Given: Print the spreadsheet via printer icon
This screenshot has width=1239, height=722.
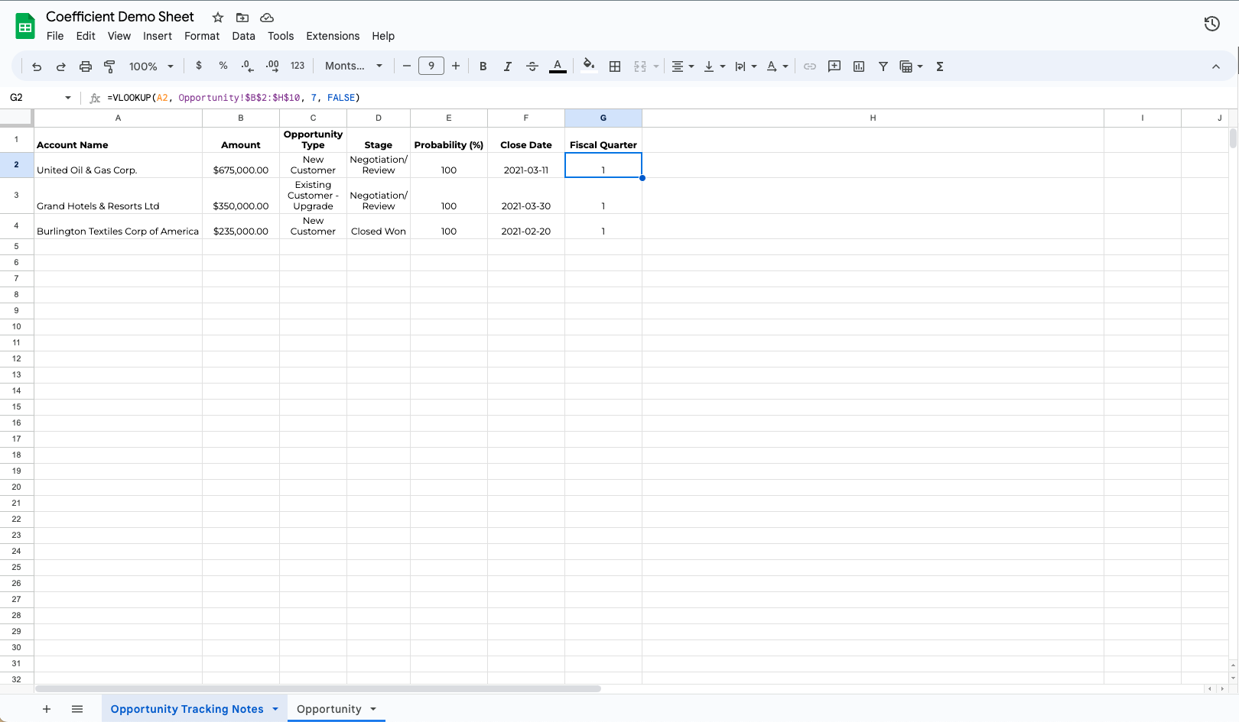Looking at the screenshot, I should click(x=86, y=66).
